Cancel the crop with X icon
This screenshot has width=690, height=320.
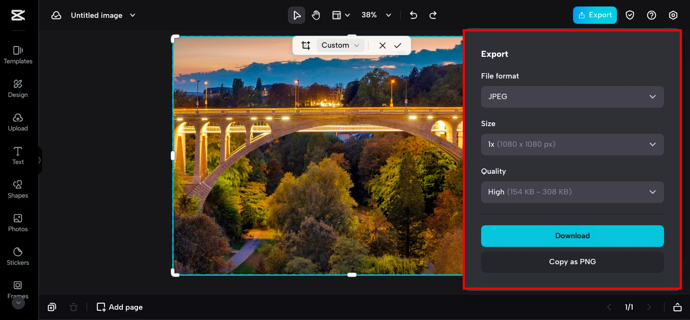(x=383, y=45)
